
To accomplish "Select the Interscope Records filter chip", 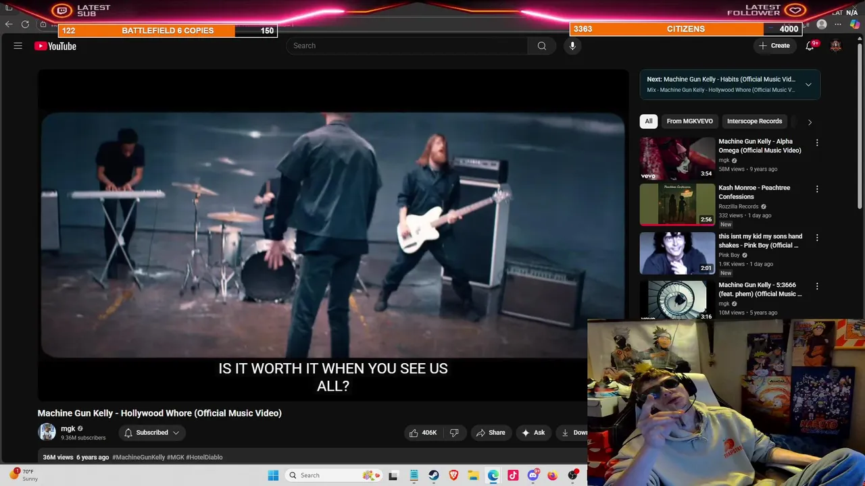I will [754, 122].
